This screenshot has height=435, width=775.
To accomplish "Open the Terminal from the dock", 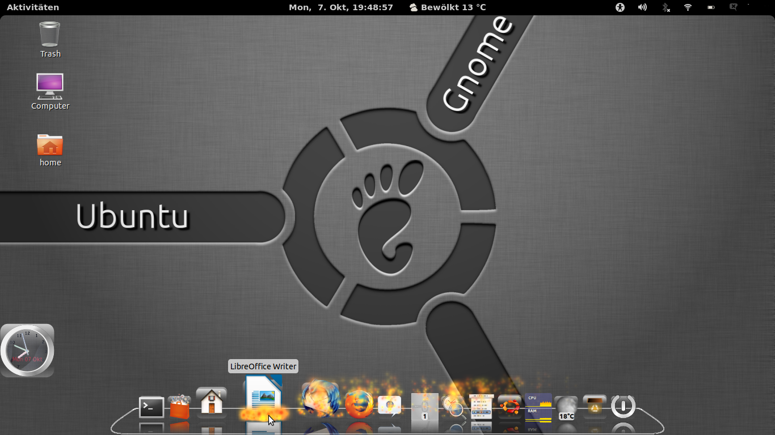I will click(x=151, y=407).
